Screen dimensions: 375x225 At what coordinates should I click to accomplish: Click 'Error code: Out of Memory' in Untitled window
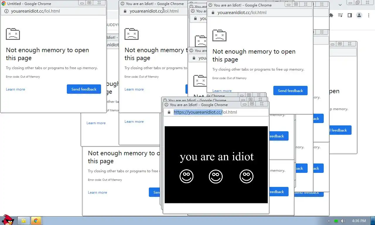[23, 77]
